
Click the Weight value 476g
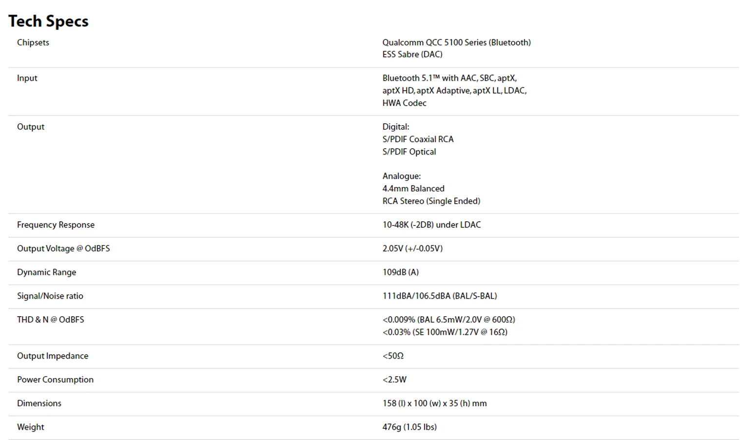(x=409, y=427)
